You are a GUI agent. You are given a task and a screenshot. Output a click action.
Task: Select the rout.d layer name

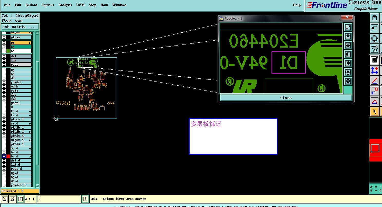point(21,169)
